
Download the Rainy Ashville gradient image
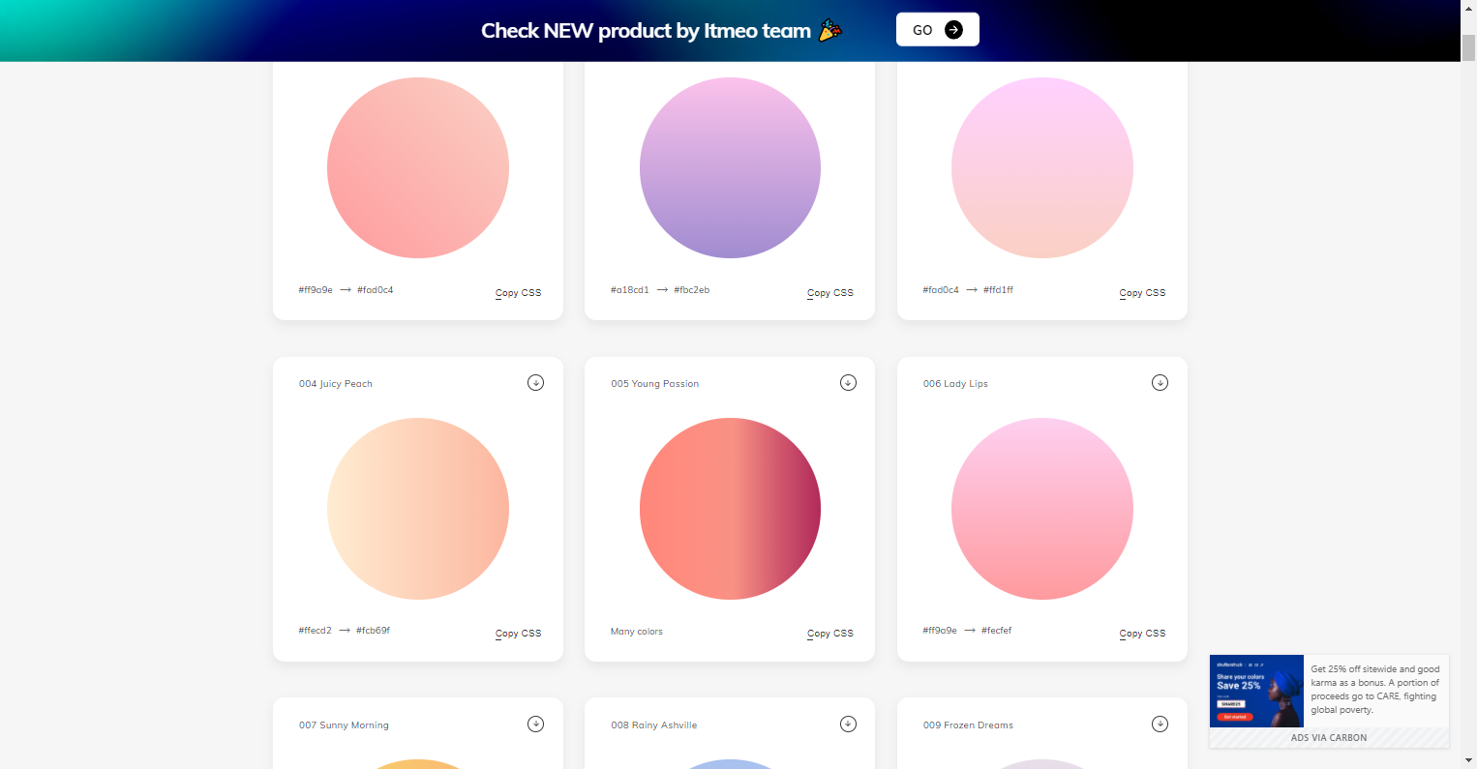pyautogui.click(x=848, y=725)
